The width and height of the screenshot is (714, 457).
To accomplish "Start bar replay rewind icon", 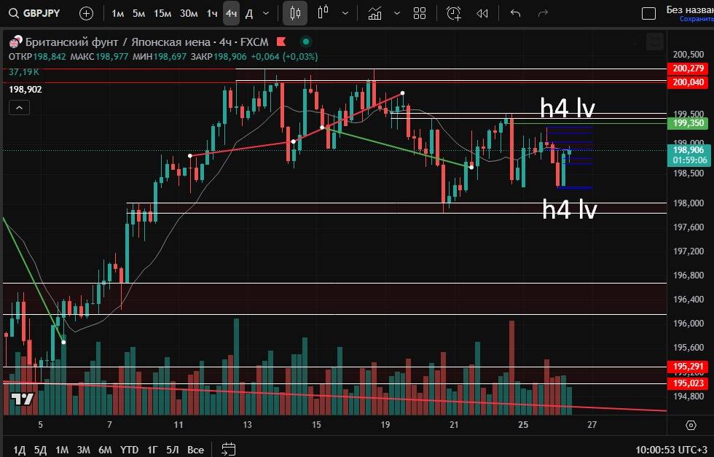I will (x=482, y=13).
